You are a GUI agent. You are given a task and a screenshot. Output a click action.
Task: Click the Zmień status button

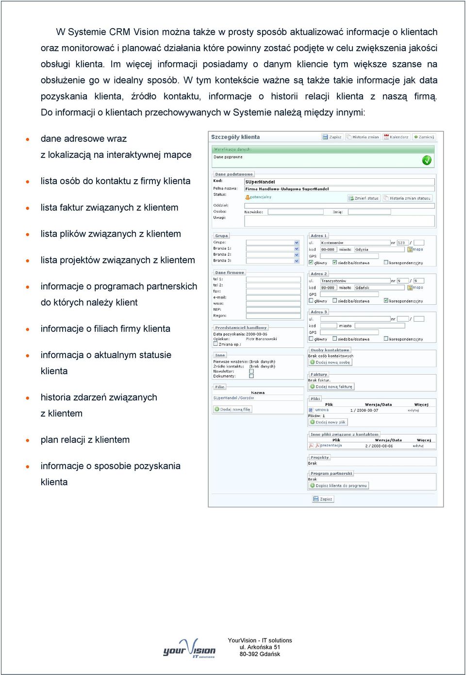click(x=364, y=198)
